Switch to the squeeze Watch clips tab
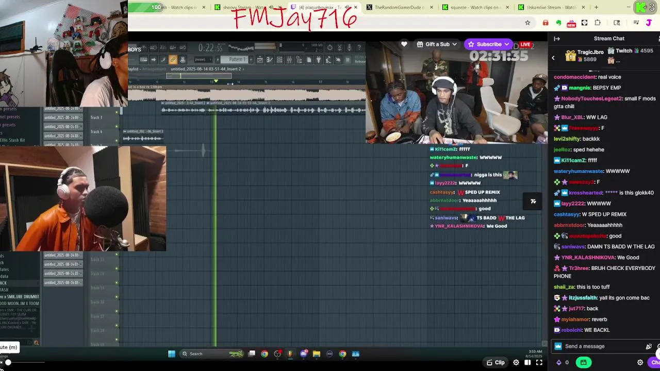Viewport: 660px width, 371px height. (x=475, y=7)
